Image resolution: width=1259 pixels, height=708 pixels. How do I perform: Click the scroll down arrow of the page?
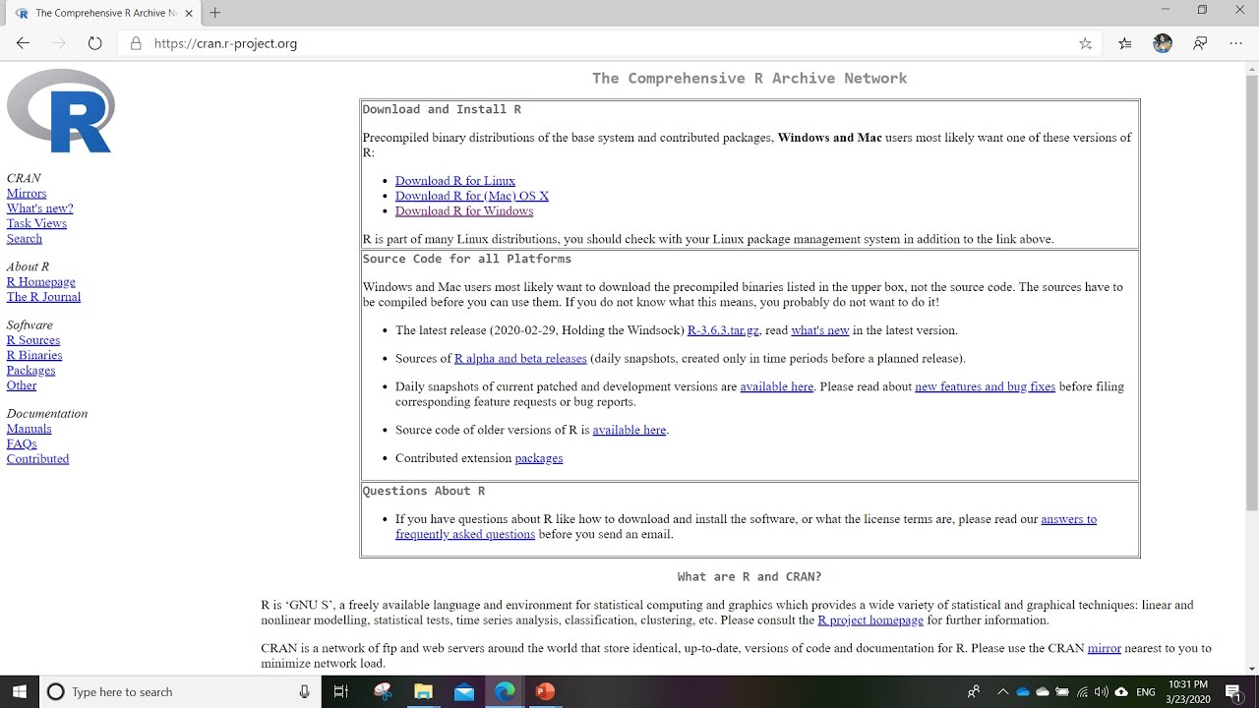point(1251,669)
